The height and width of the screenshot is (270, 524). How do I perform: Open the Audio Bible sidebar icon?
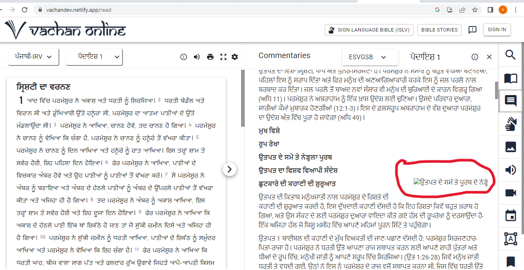[510, 170]
